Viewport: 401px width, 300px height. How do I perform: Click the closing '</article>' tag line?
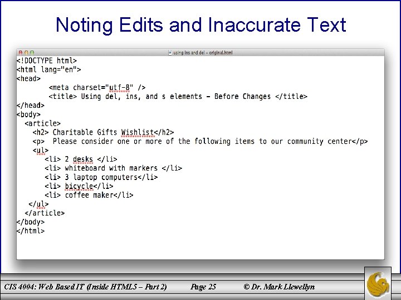click(45, 213)
